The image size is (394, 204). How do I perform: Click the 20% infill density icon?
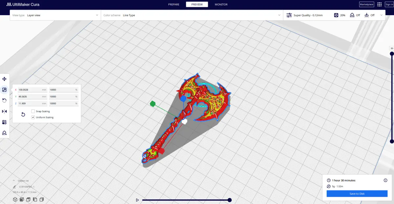click(336, 15)
